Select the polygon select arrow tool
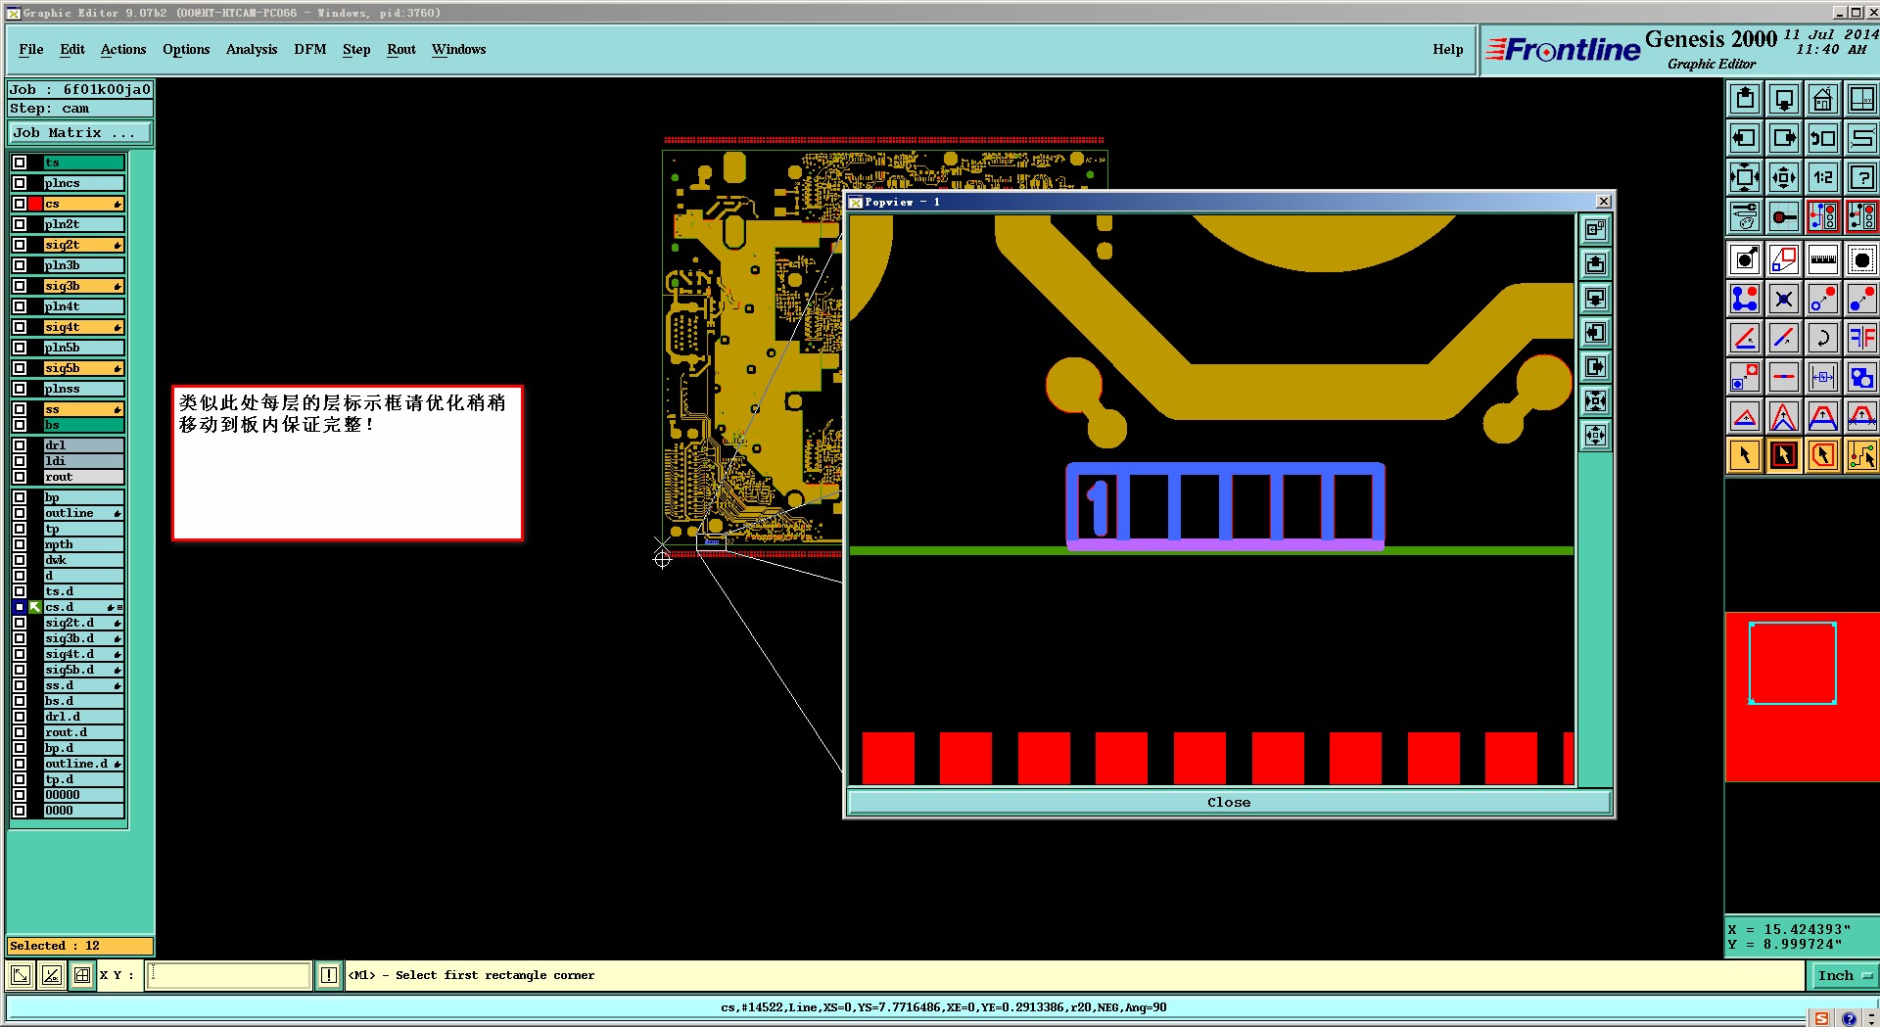Image resolution: width=1880 pixels, height=1027 pixels. tap(1823, 455)
